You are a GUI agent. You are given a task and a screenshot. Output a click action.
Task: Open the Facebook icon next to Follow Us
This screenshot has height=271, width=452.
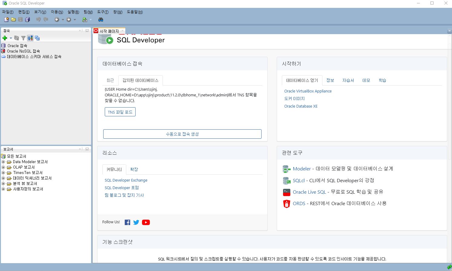tap(127, 222)
